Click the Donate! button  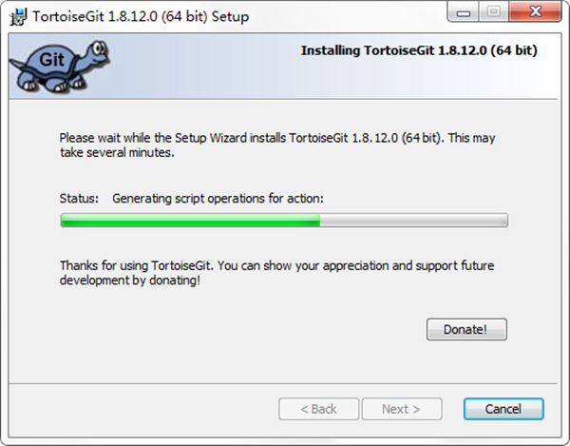coord(466,330)
